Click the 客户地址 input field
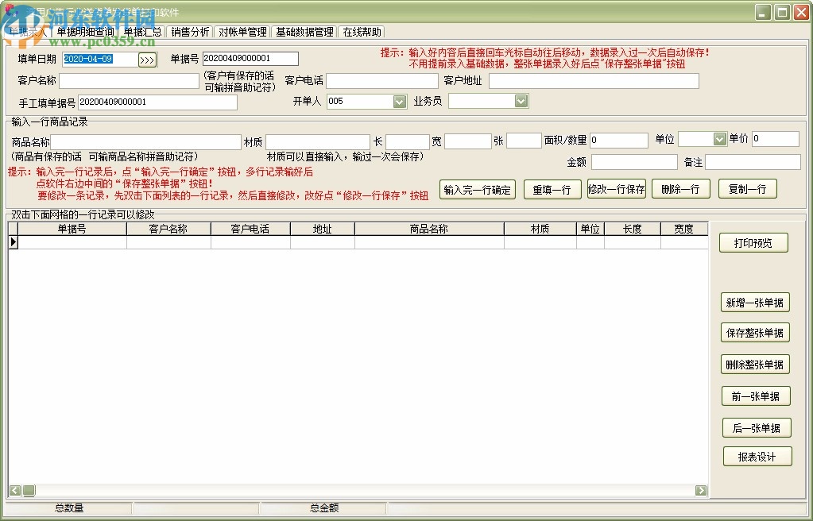The height and width of the screenshot is (521, 813). pyautogui.click(x=594, y=81)
